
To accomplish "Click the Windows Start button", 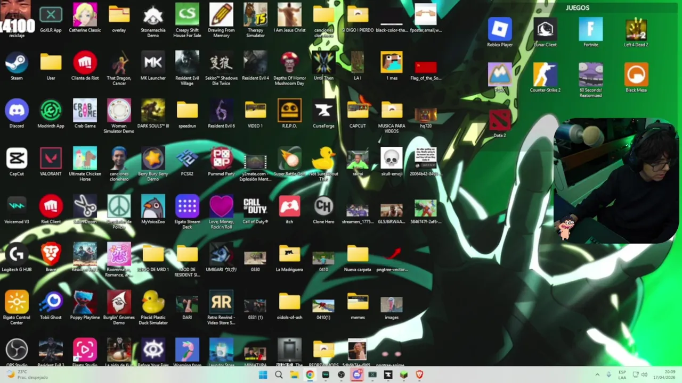I will (263, 375).
